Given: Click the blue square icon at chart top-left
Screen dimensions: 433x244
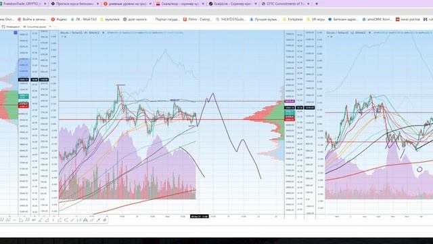Looking at the screenshot, I should point(16,33).
